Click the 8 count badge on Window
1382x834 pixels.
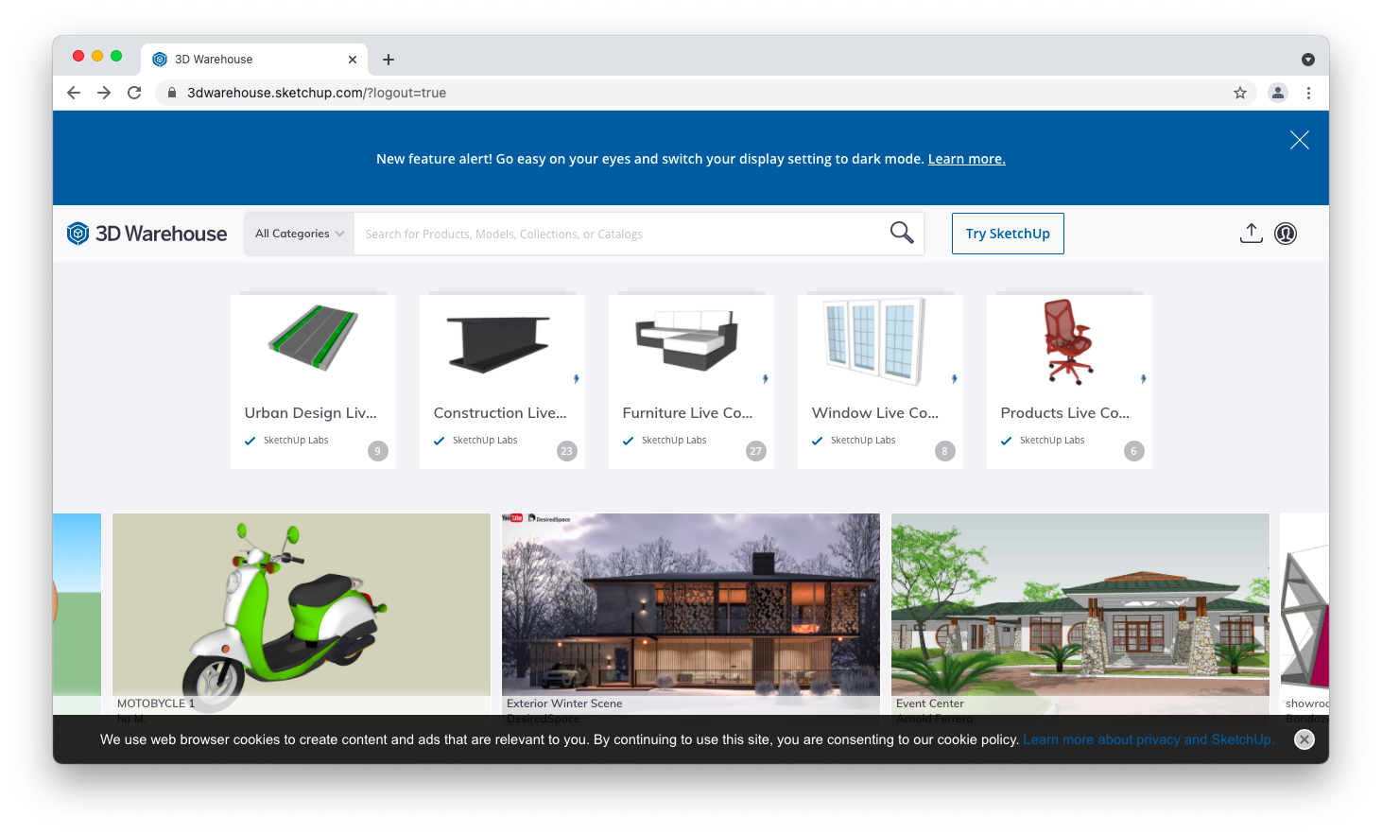[x=944, y=451]
